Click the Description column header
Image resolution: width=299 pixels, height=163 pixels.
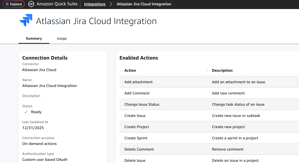(222, 70)
